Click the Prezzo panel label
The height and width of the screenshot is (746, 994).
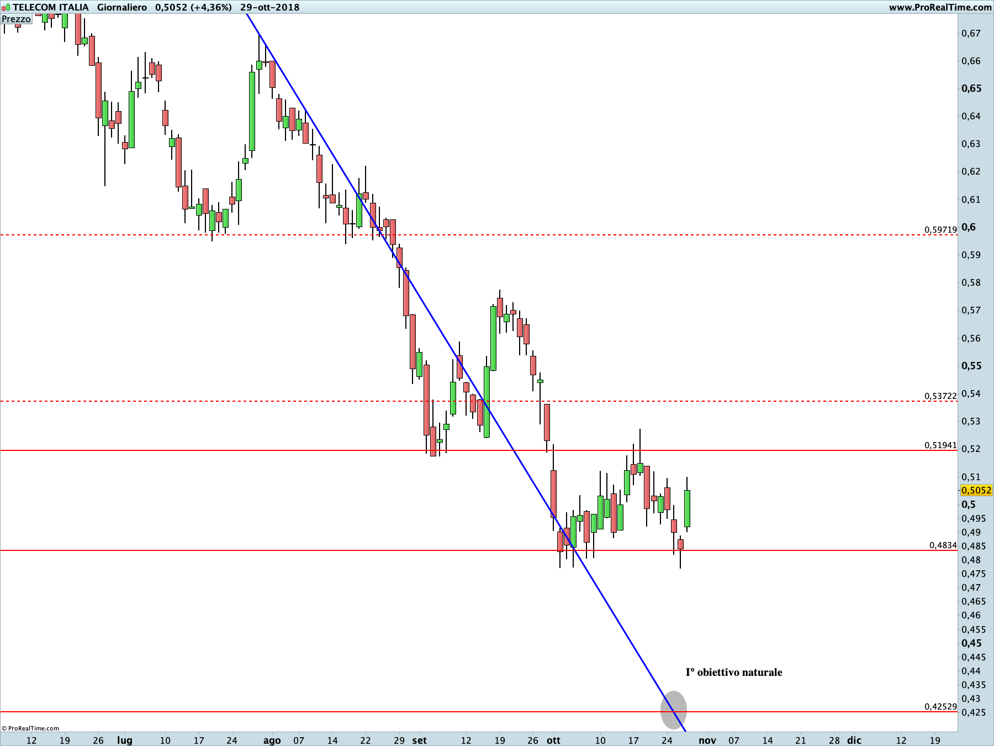(x=16, y=19)
